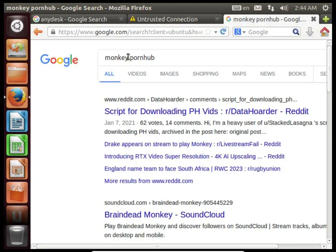The height and width of the screenshot is (252, 336).
Task: Bookmark this page with the star
Action: 208,32
